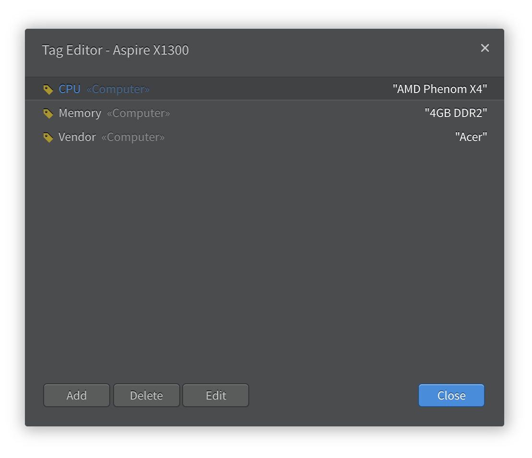
Task: Close dialog with the X icon
Action: pyautogui.click(x=485, y=48)
